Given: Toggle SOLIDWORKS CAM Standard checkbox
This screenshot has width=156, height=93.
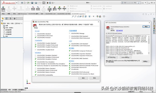Looking at the screenshot, I should (x=69, y=44).
